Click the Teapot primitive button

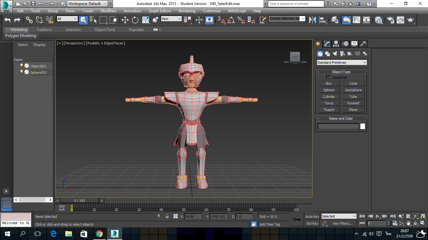pyautogui.click(x=329, y=110)
